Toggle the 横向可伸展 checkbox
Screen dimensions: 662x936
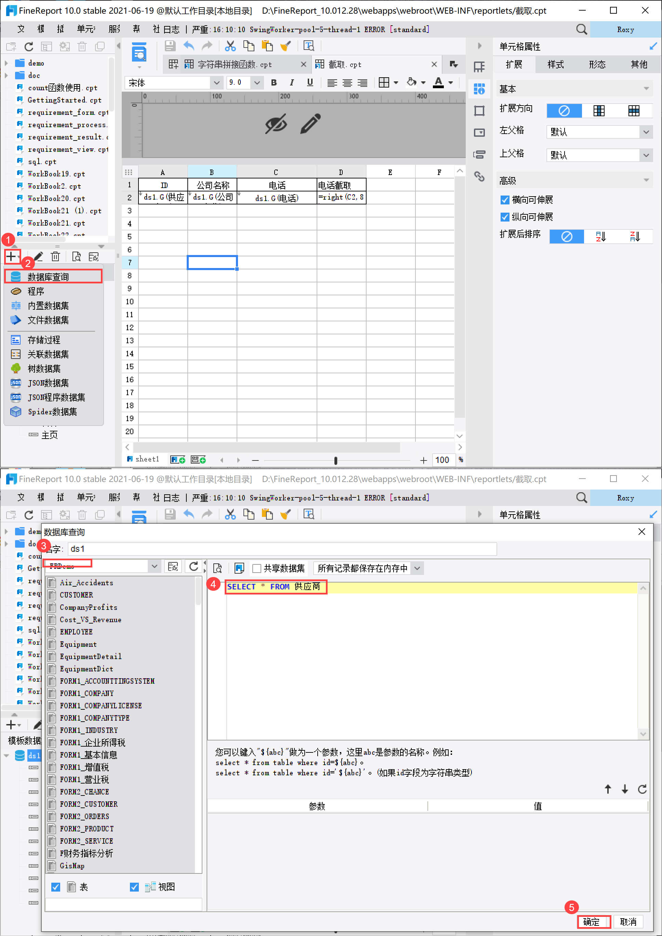[505, 200]
